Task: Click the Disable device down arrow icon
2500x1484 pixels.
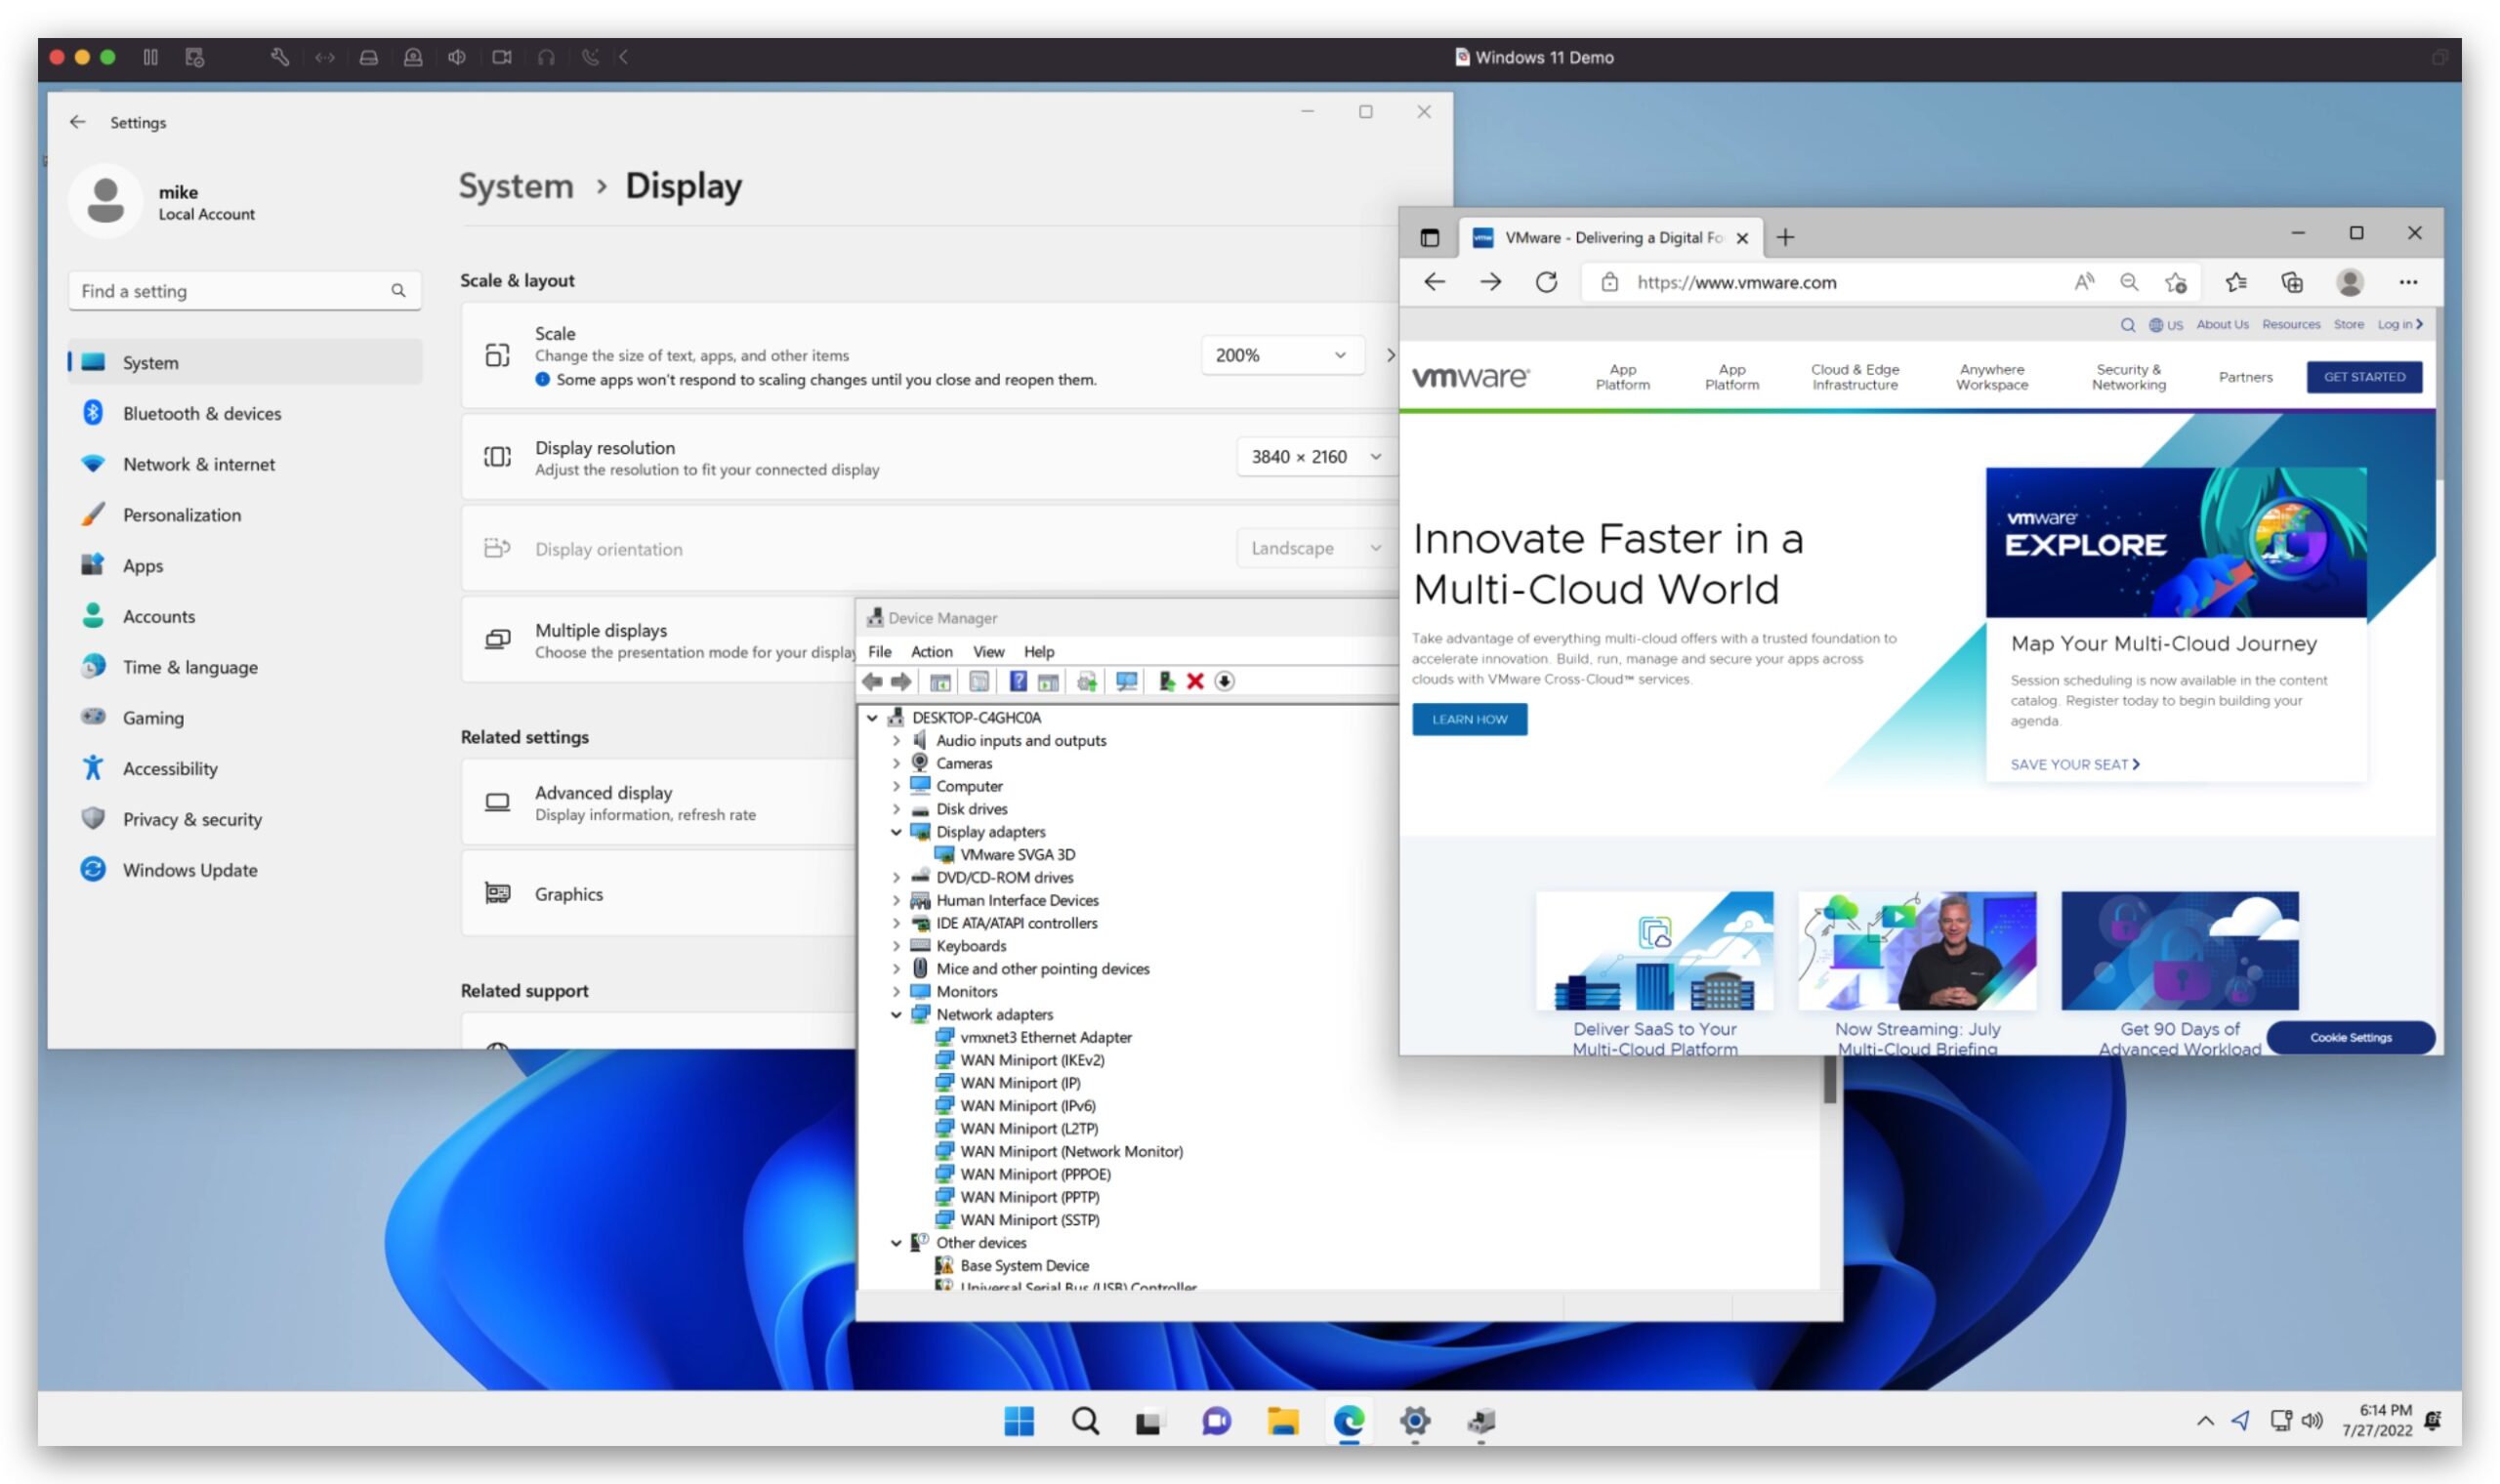Action: [x=1224, y=681]
